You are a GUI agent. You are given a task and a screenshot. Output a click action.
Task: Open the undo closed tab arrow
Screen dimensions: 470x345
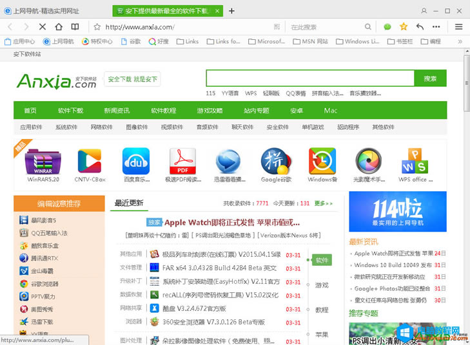point(420,27)
